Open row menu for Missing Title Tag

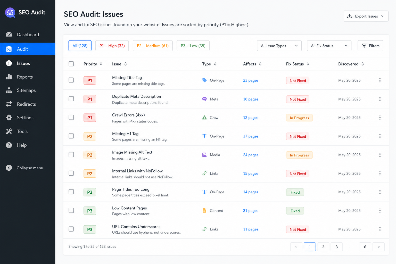[x=380, y=80]
